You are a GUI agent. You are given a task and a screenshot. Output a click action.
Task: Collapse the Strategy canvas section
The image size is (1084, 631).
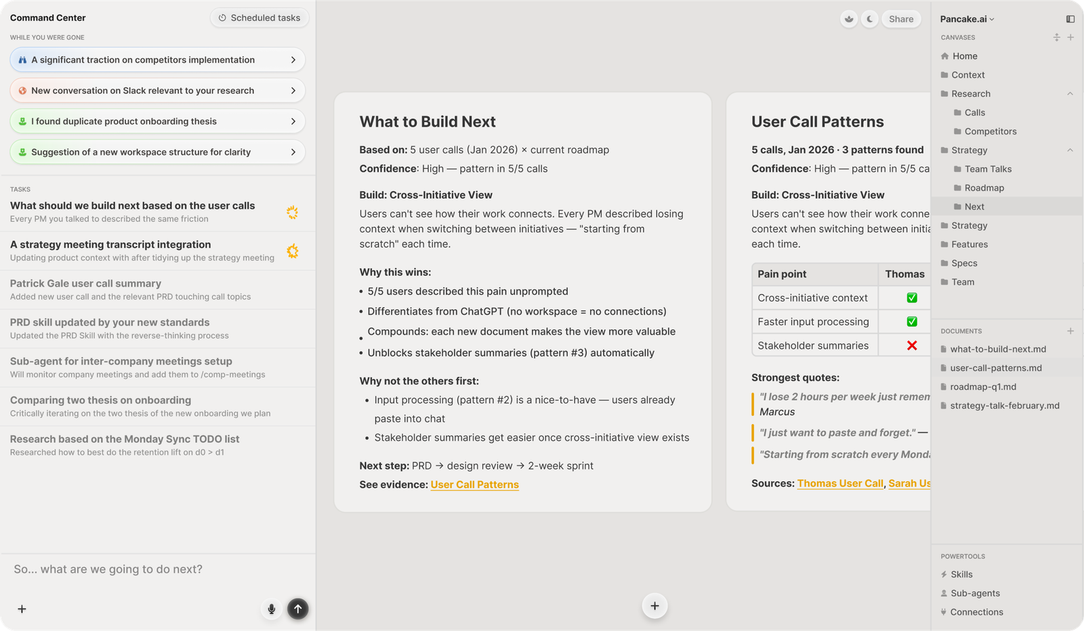tap(1070, 150)
